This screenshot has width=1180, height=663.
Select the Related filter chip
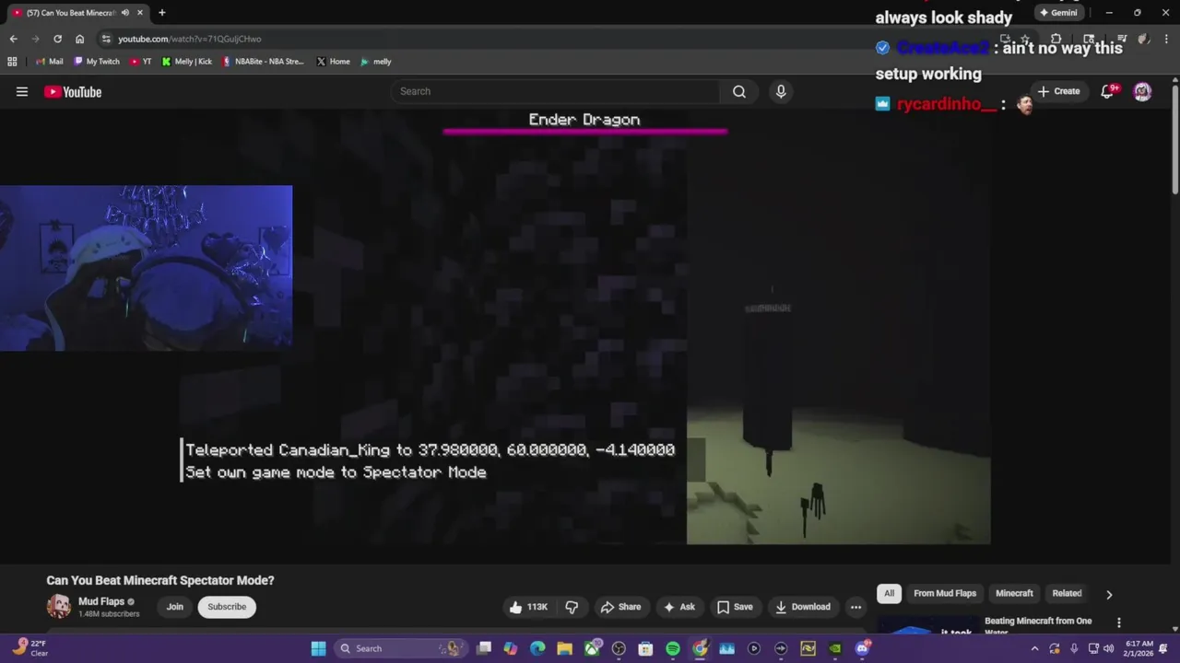(x=1067, y=593)
